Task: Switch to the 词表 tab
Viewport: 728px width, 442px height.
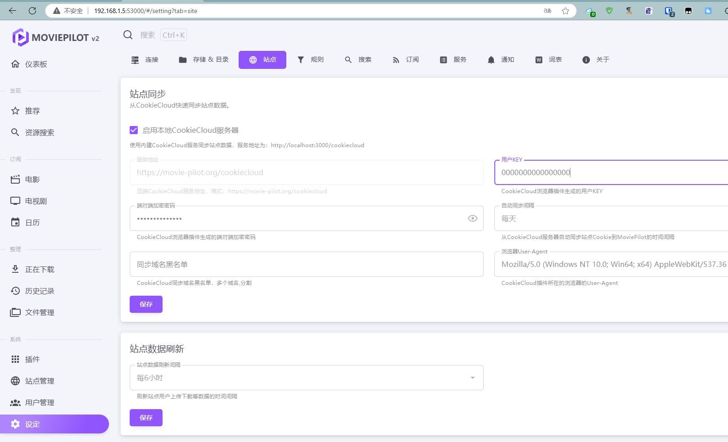Action: coord(549,59)
